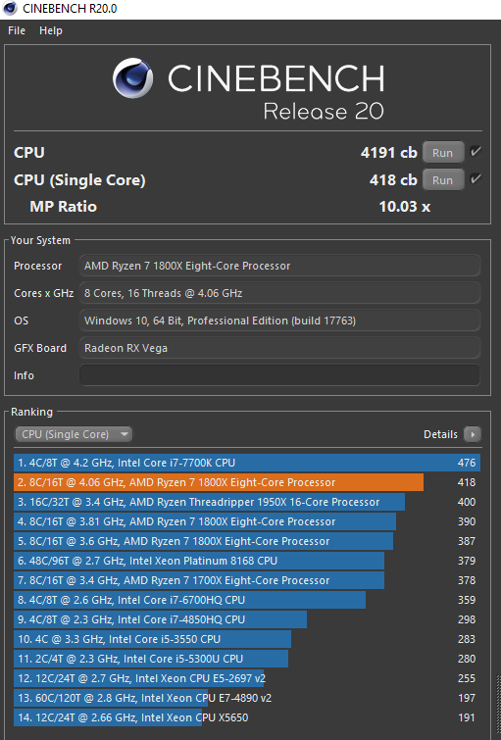Viewport: 501px width, 740px height.
Task: Click the Details label in Ranking panel
Action: click(440, 434)
